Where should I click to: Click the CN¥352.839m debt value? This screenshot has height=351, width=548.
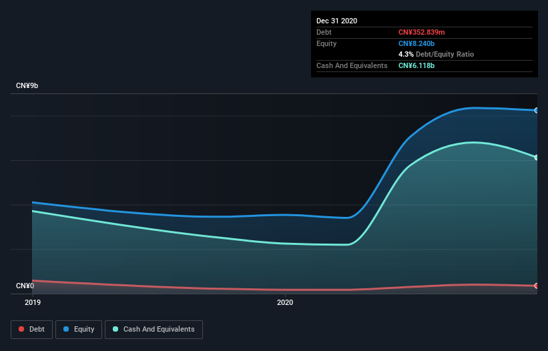(421, 32)
